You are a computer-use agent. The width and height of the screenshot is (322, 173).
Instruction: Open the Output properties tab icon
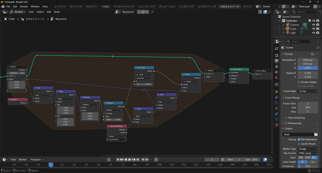(x=277, y=61)
